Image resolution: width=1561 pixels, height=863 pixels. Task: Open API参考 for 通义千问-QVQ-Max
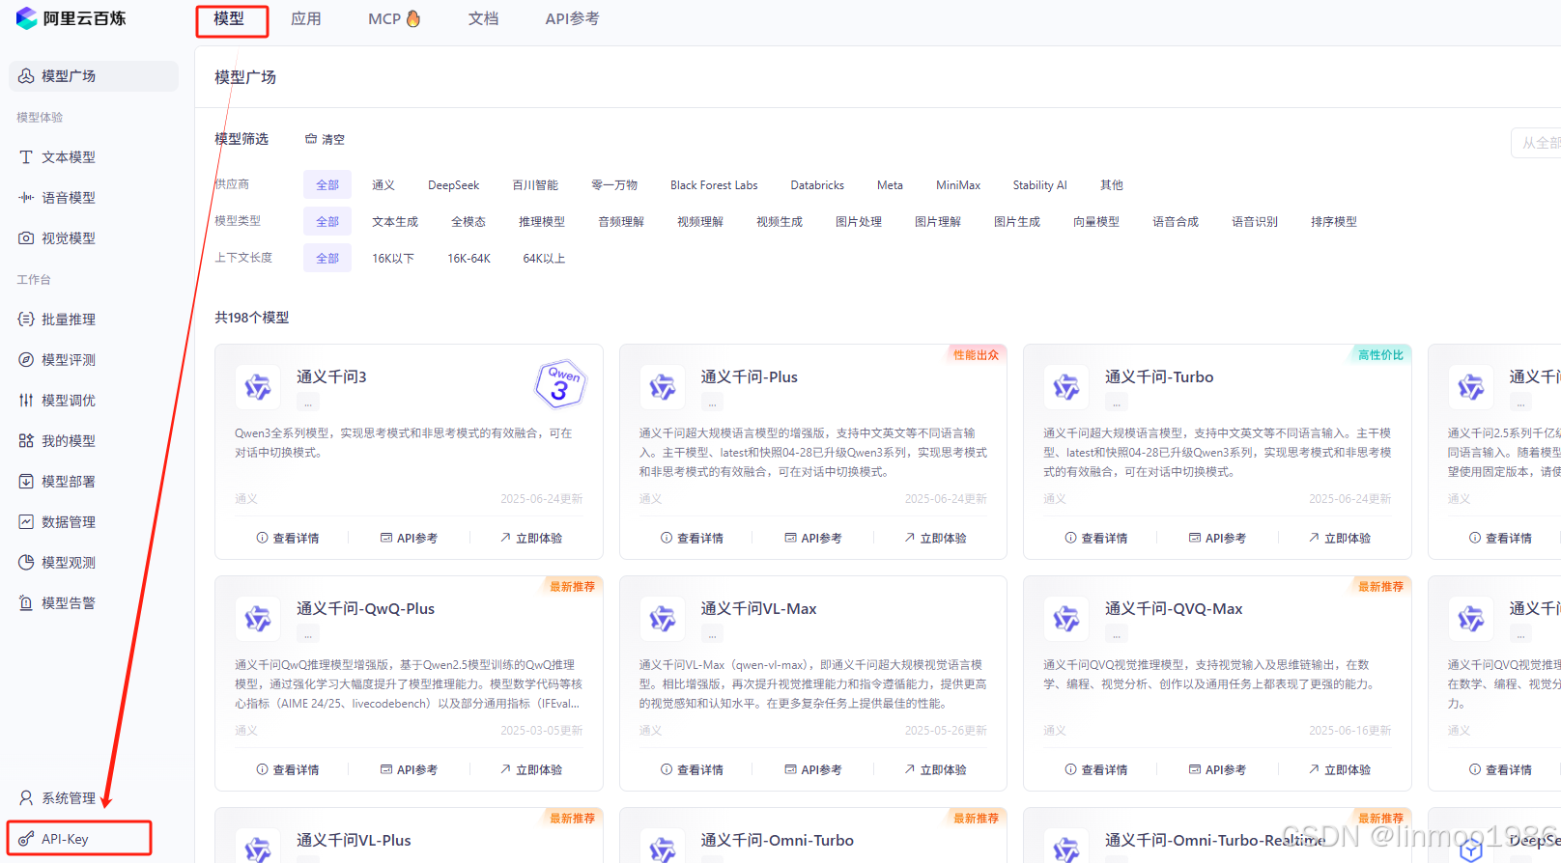tap(1217, 769)
